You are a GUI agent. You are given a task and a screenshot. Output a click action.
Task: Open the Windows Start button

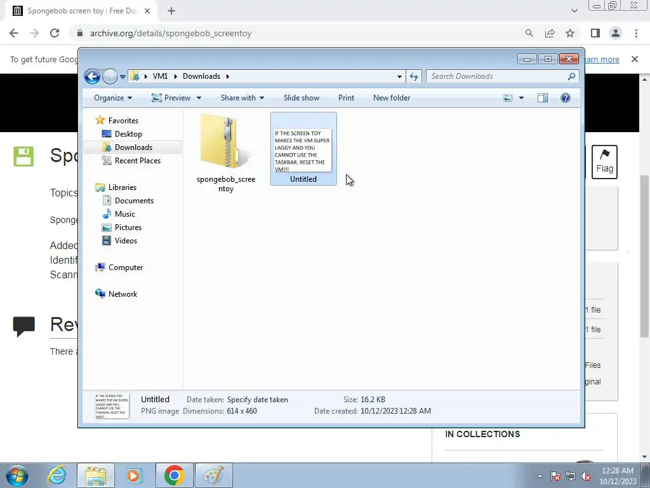[x=17, y=475]
